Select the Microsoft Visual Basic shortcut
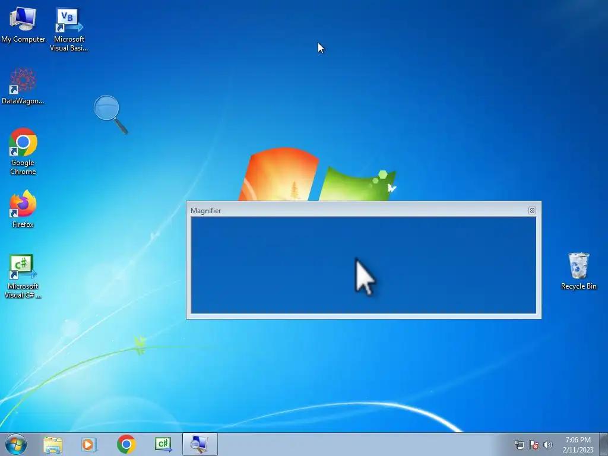This screenshot has height=456, width=608. [69, 30]
